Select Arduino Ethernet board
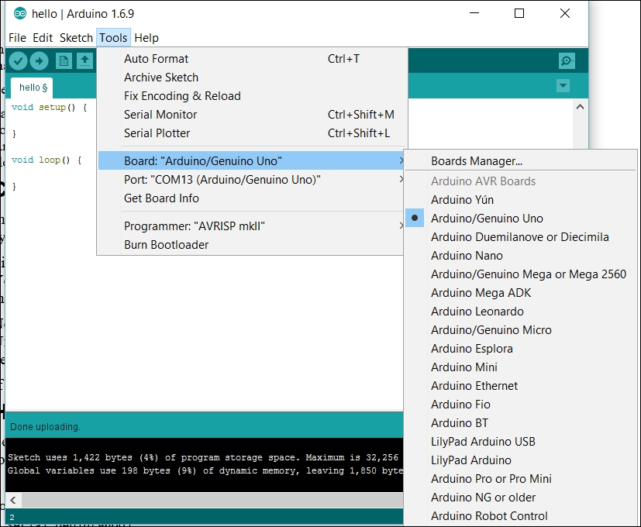 point(520,385)
